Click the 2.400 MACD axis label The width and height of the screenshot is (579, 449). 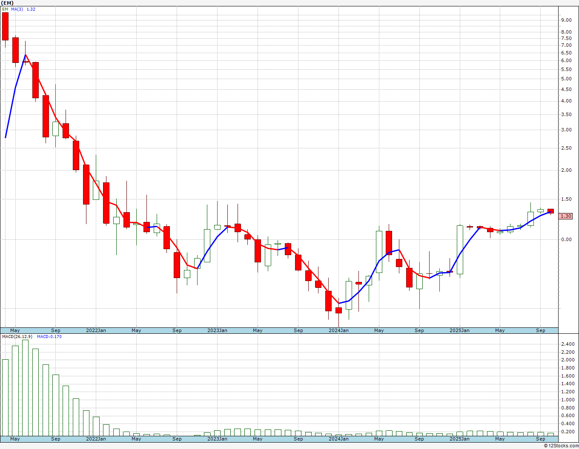point(567,344)
